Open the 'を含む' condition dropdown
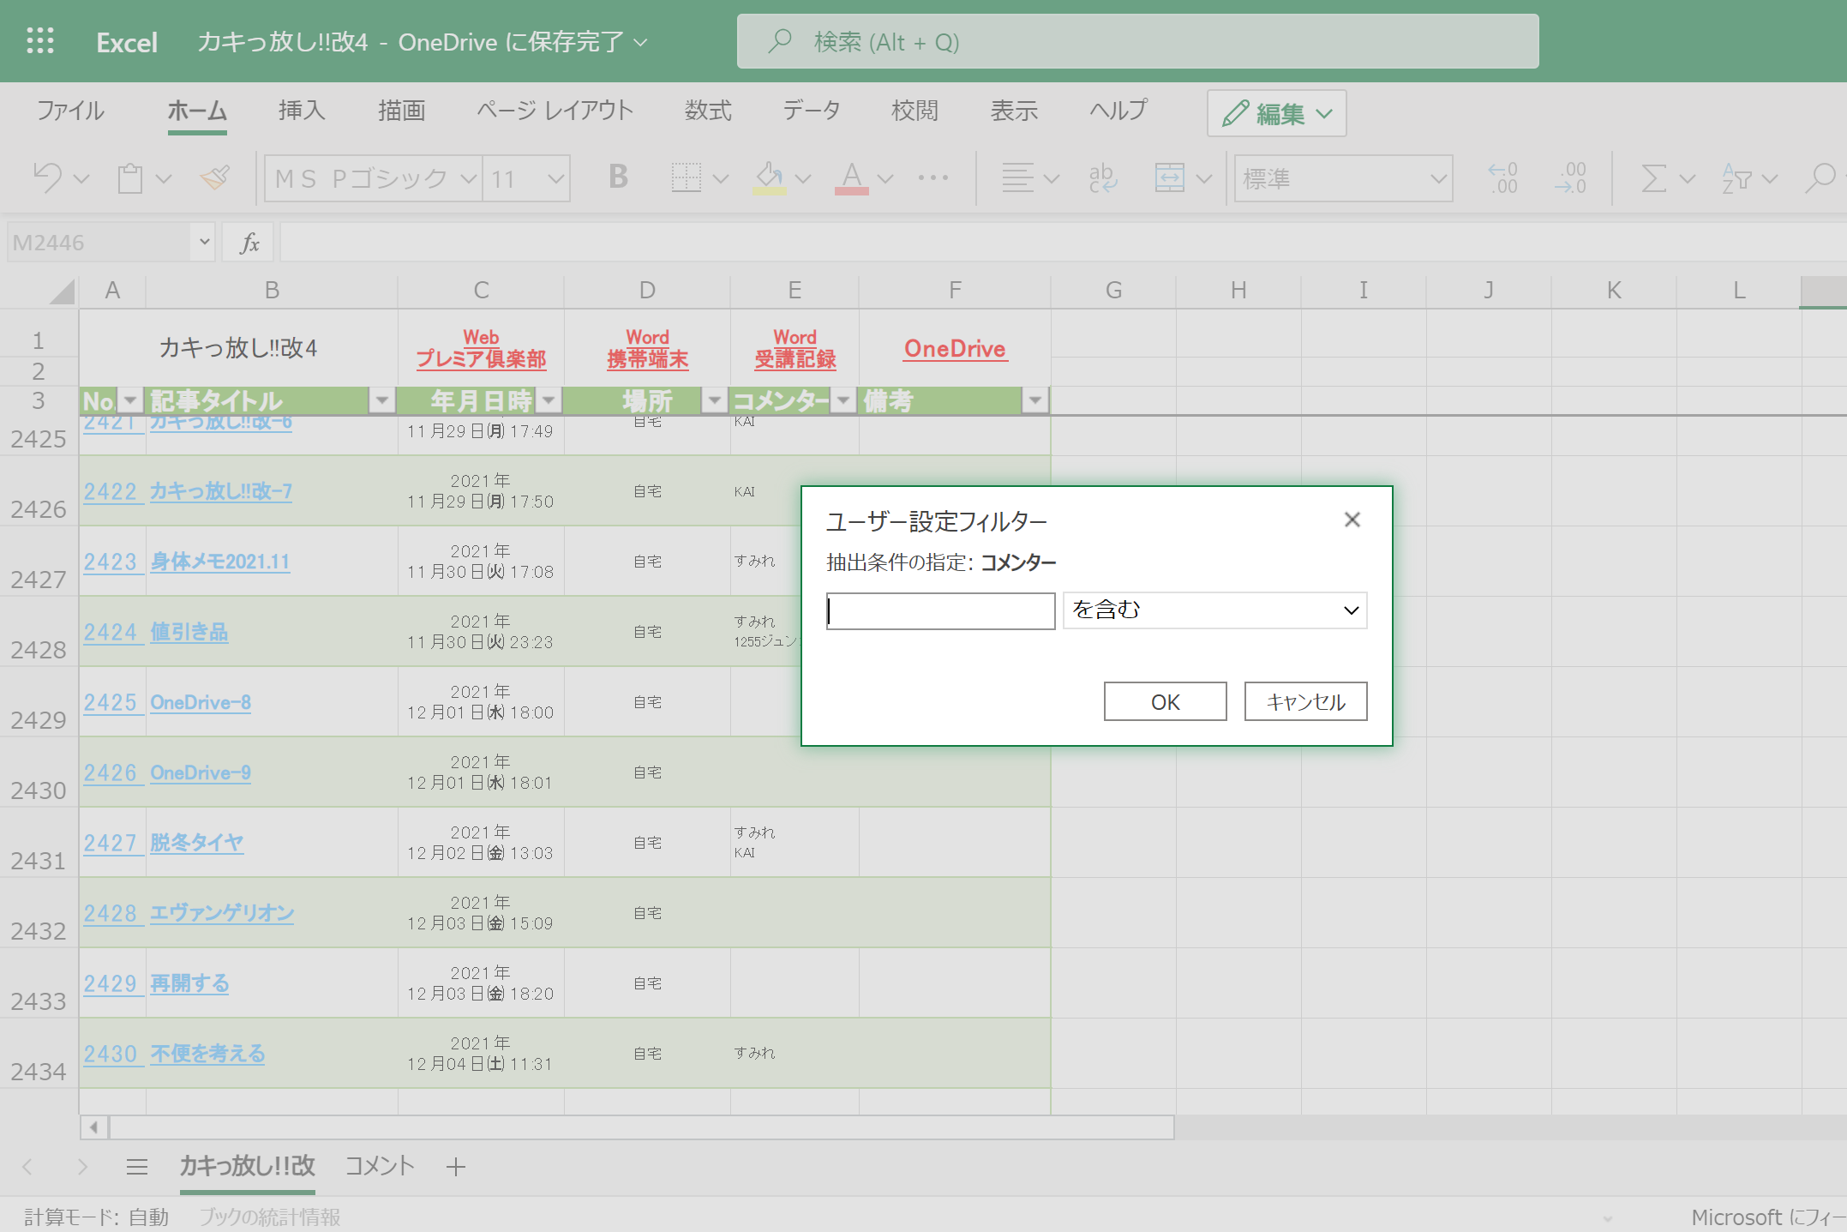Image resolution: width=1847 pixels, height=1232 pixels. (x=1214, y=610)
